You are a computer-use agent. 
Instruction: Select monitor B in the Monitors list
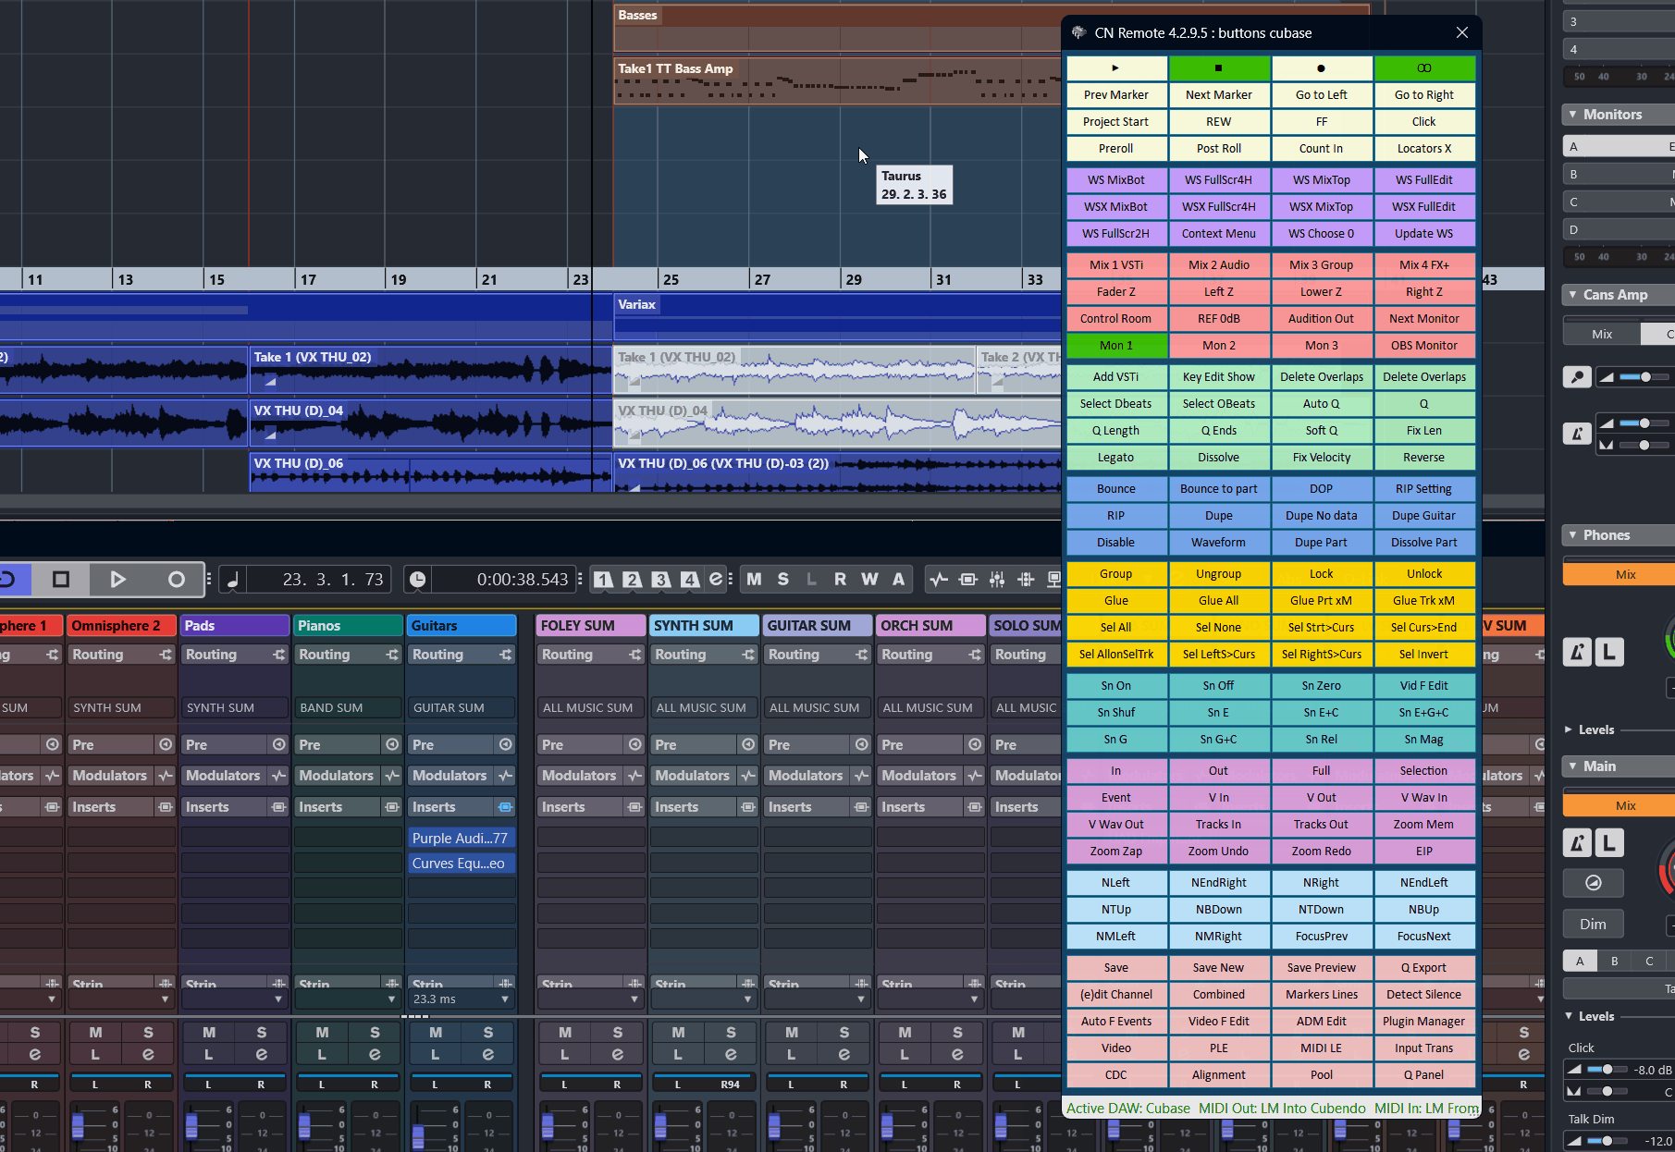1619,174
